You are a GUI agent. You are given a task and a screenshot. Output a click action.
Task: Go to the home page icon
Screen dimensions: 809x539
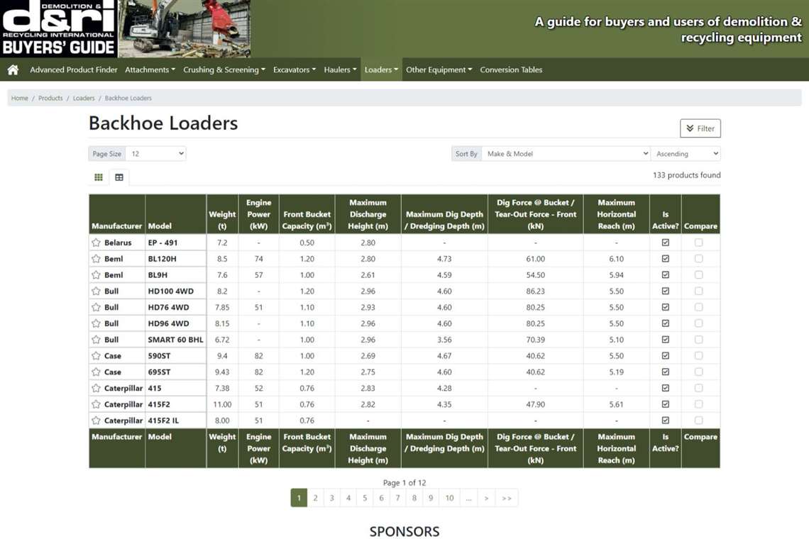coord(13,70)
